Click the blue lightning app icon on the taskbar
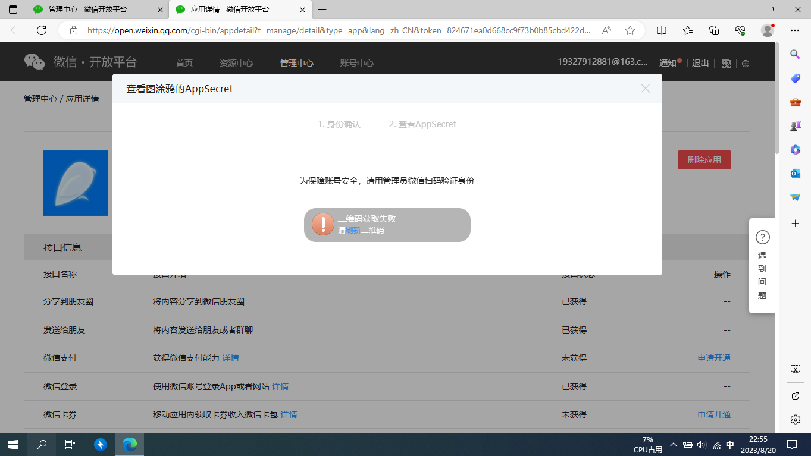 pyautogui.click(x=100, y=444)
